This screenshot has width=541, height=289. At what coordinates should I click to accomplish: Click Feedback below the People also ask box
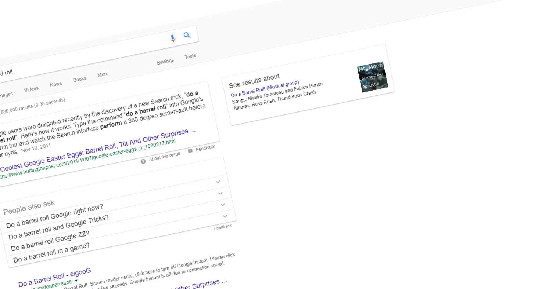tap(223, 227)
